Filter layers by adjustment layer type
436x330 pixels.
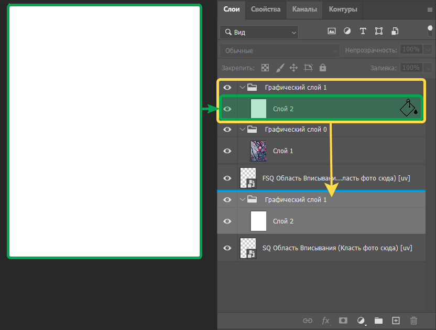(347, 31)
